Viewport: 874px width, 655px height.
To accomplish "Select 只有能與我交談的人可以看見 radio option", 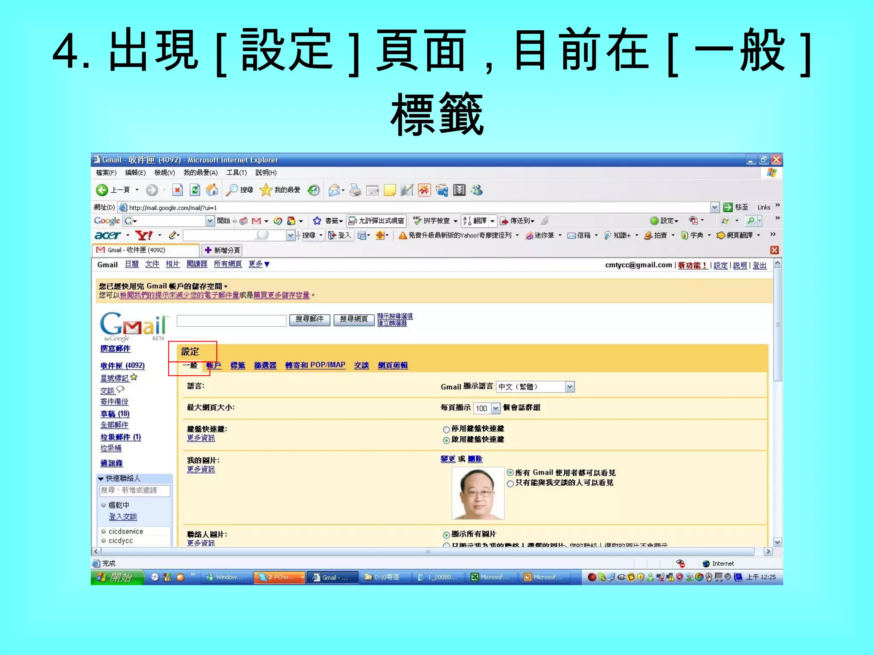I will tap(510, 483).
